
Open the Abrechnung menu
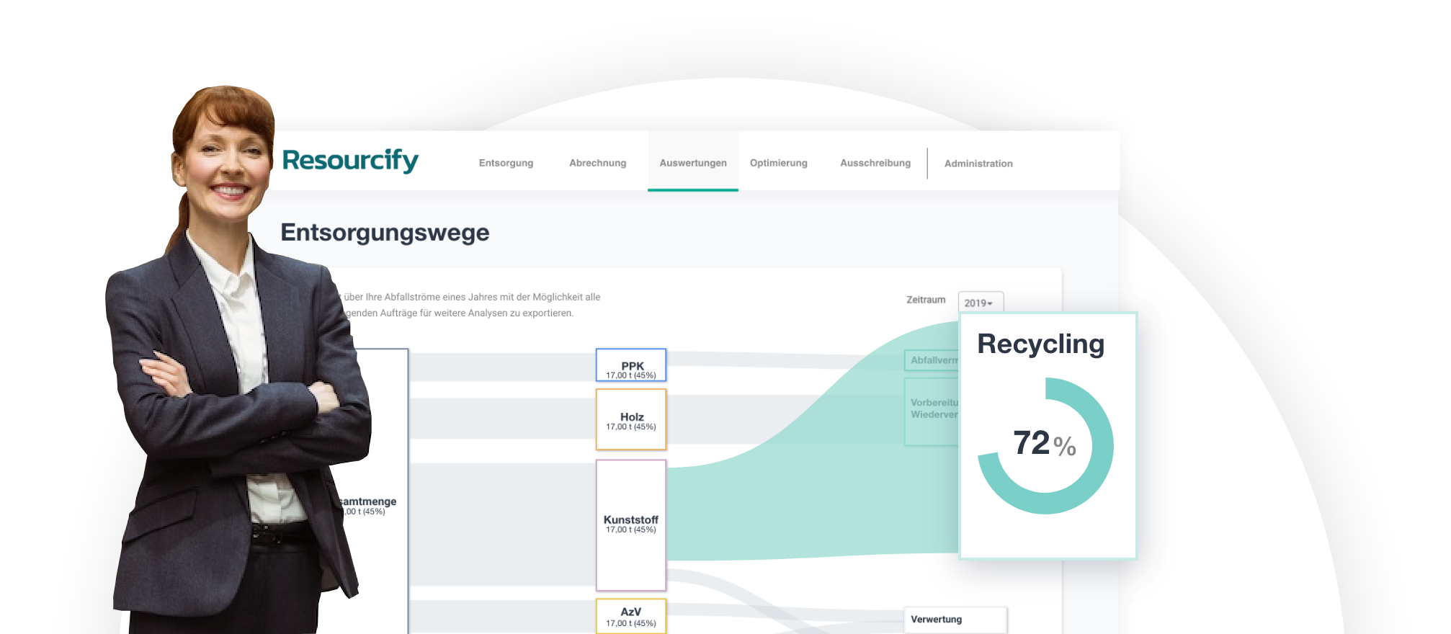[x=597, y=163]
